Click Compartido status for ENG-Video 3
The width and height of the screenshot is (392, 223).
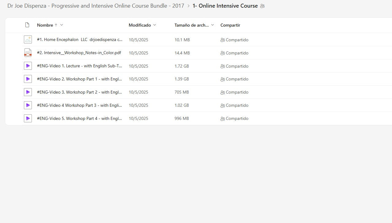tap(234, 92)
